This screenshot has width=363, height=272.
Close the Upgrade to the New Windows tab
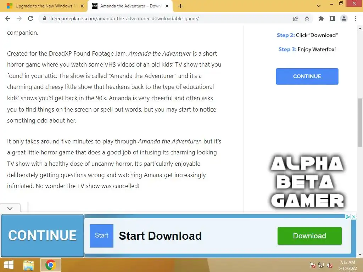point(82,6)
